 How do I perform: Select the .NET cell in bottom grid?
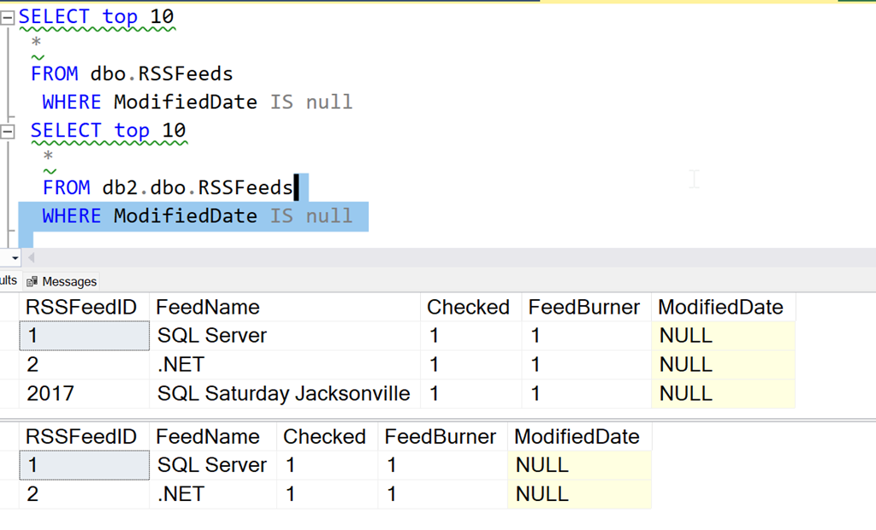(180, 494)
